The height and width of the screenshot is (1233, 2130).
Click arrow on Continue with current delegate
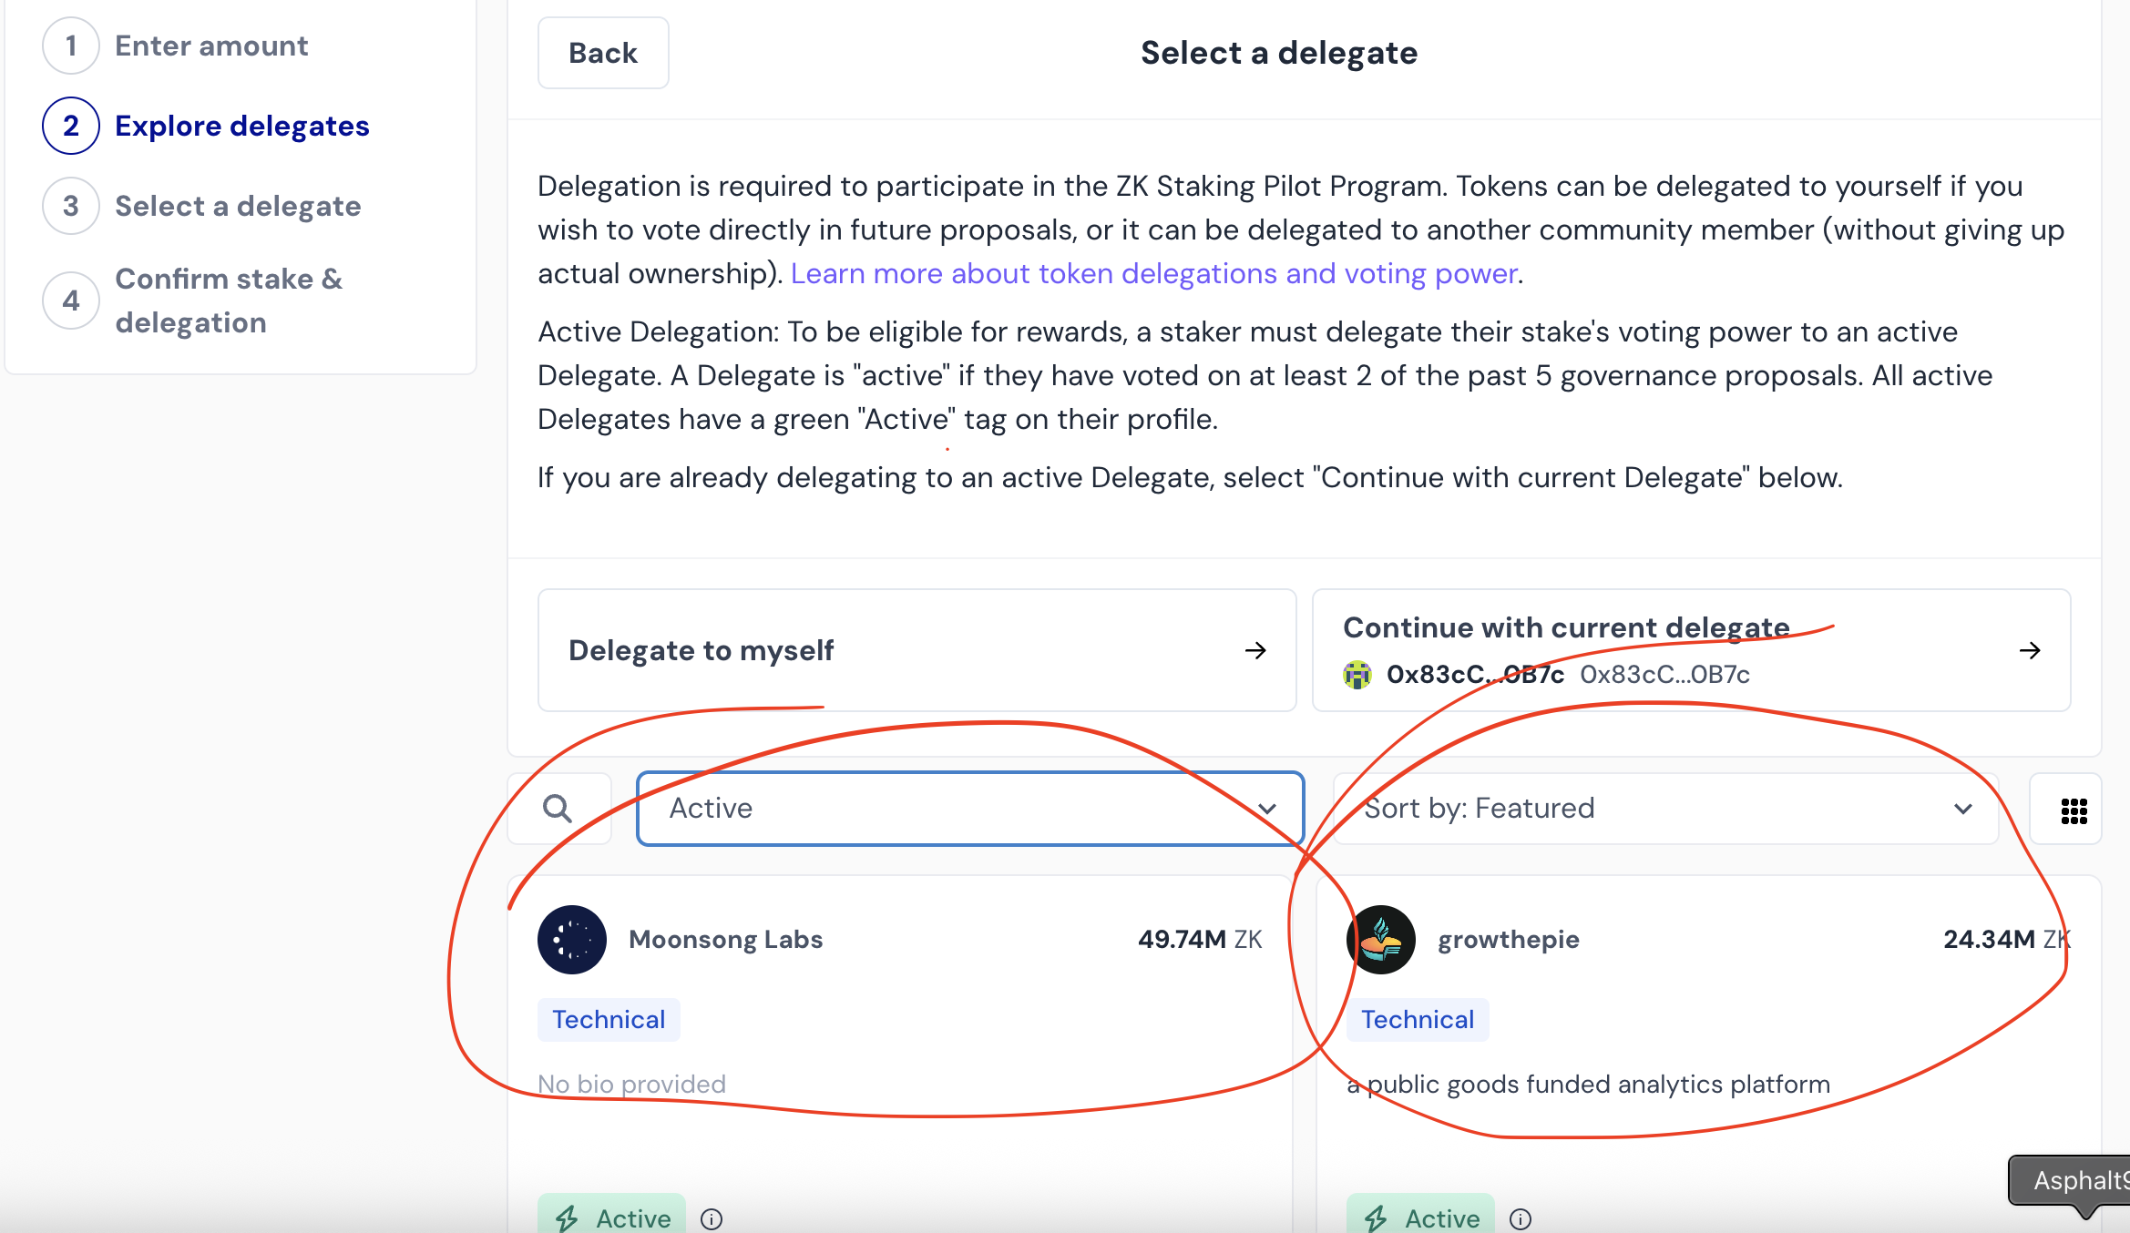coord(2030,650)
